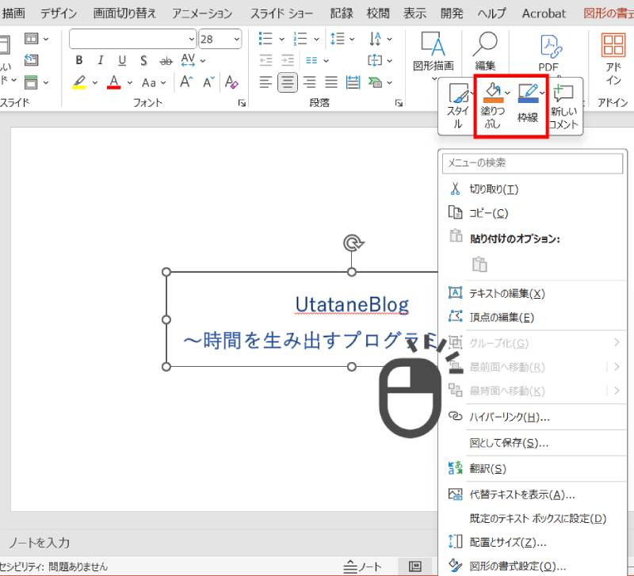
Task: Open the font size dropdown
Action: click(235, 39)
